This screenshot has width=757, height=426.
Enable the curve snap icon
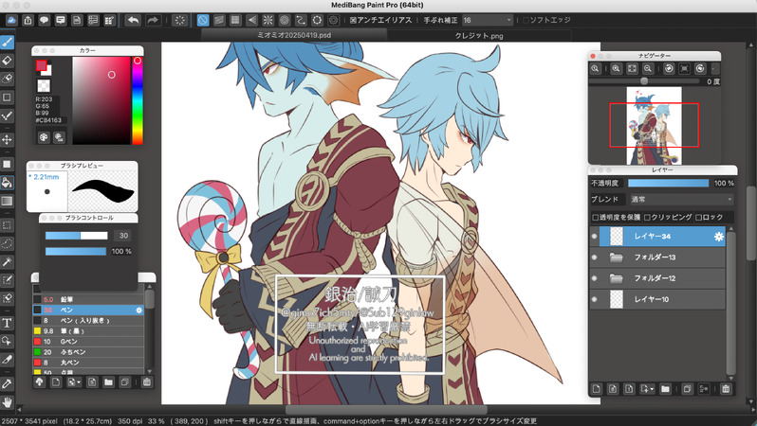pyautogui.click(x=301, y=20)
